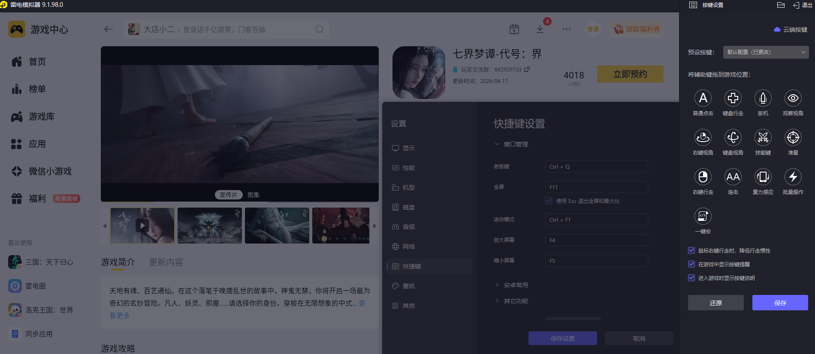Open 性能 settings tab
The image size is (815, 354).
point(429,168)
